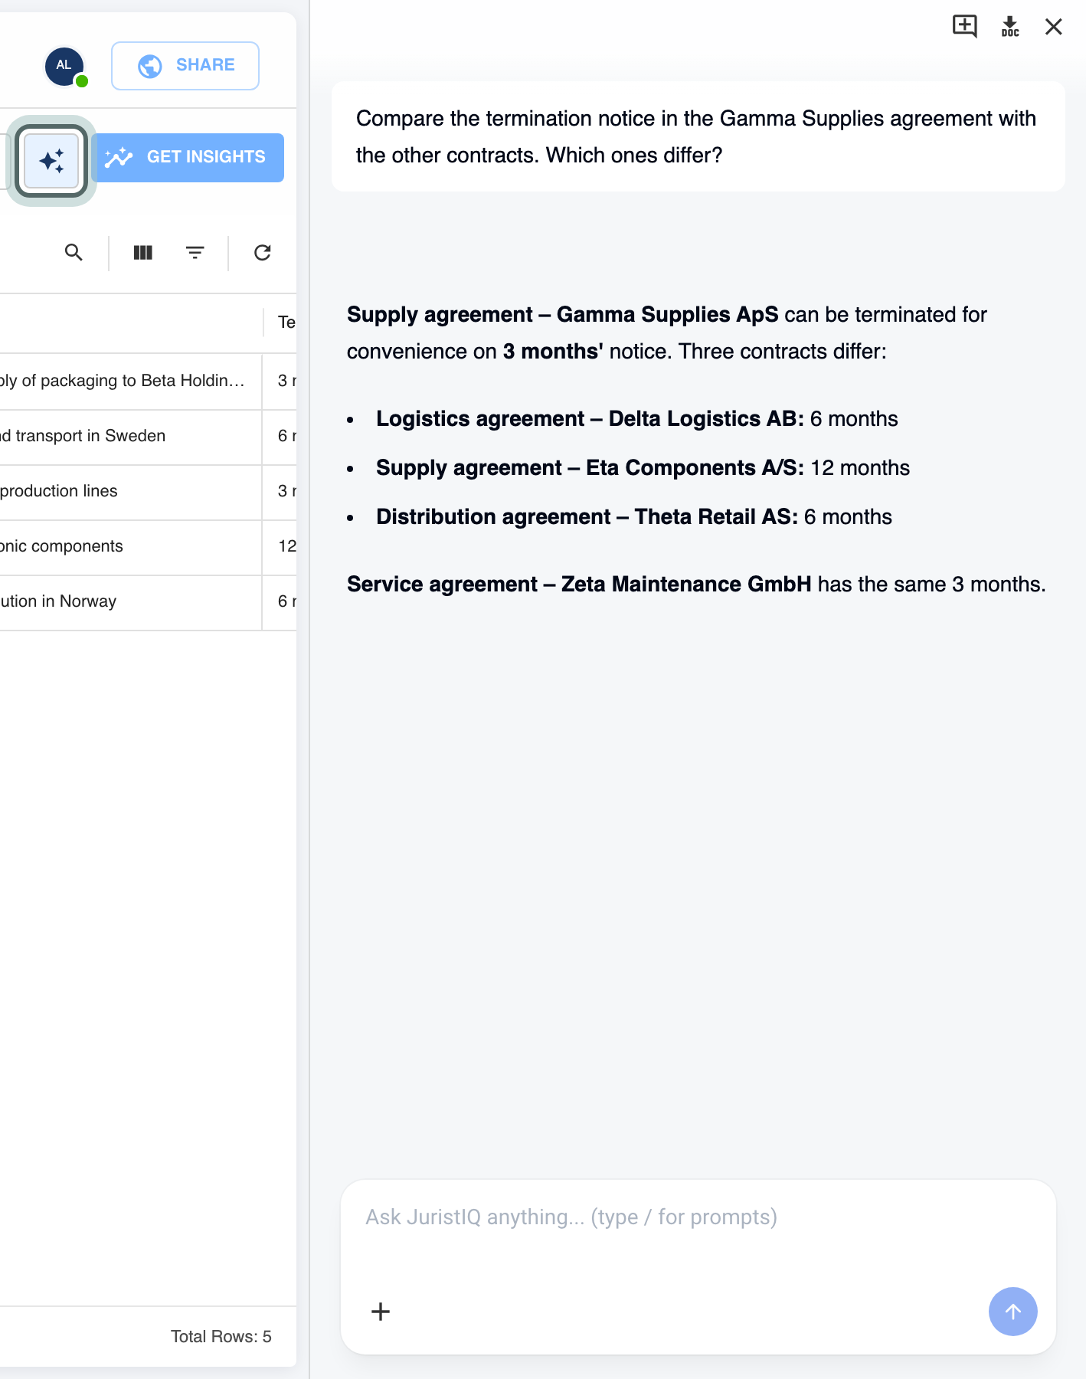Open the filter list icon
Image resolution: width=1086 pixels, height=1379 pixels.
click(195, 252)
